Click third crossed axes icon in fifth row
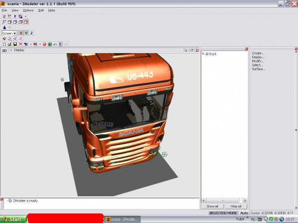The width and height of the screenshot is (298, 223). tap(15, 39)
